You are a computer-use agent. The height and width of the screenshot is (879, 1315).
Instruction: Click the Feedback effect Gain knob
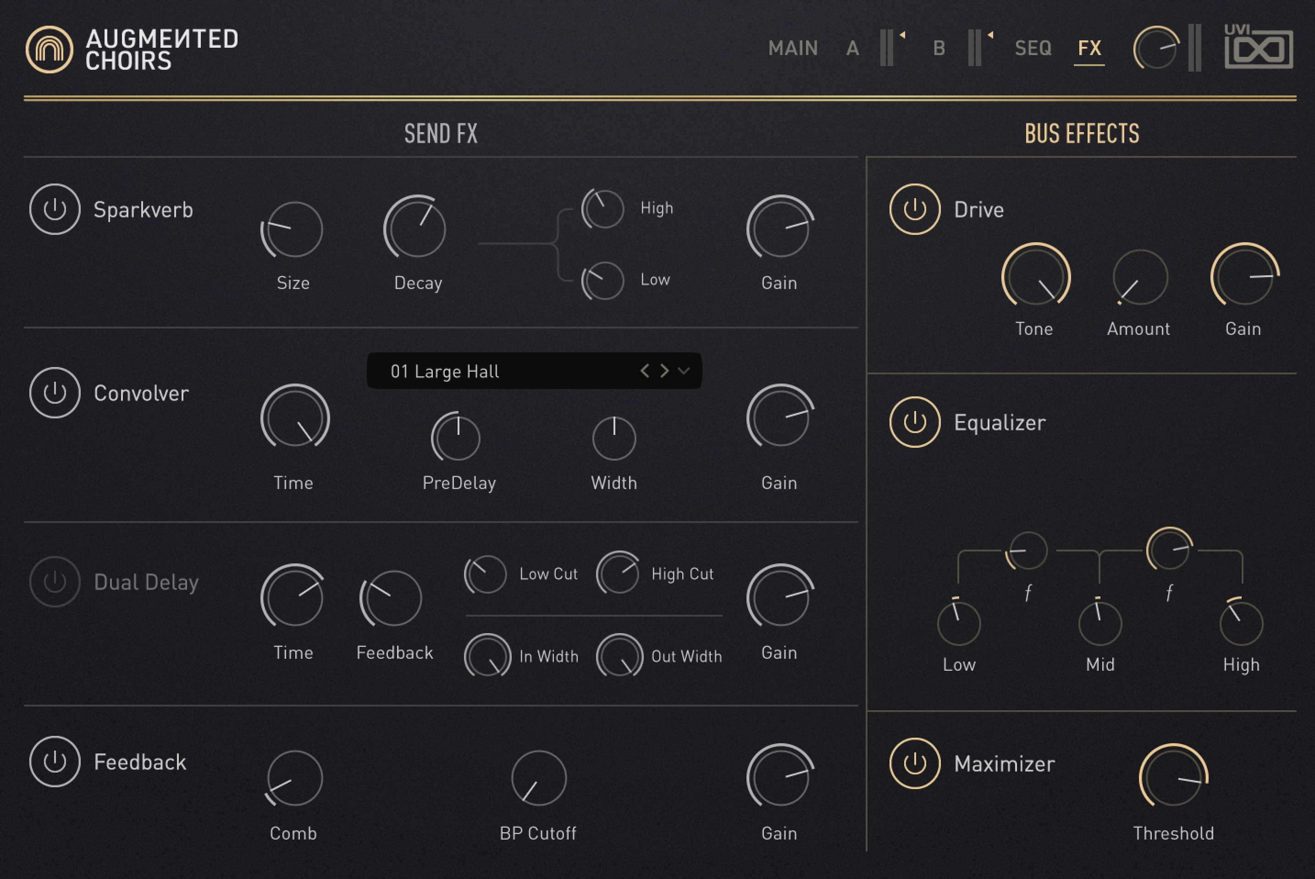pyautogui.click(x=779, y=776)
